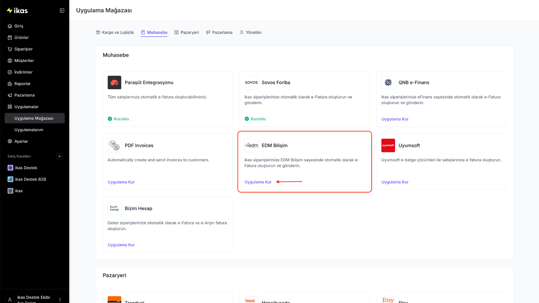
Task: Open QNB e-Finans title
Action: pyautogui.click(x=414, y=82)
